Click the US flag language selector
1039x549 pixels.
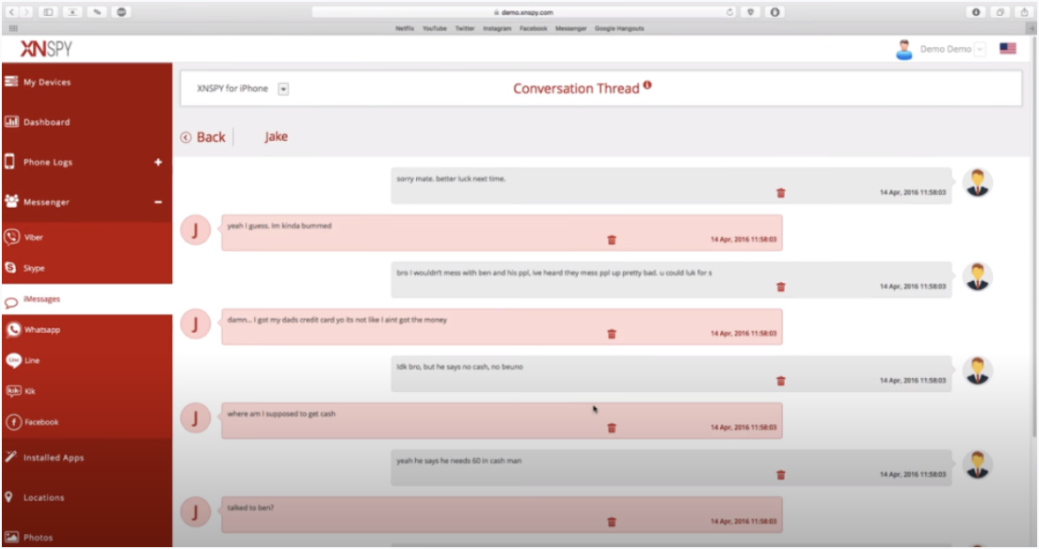click(x=1008, y=48)
